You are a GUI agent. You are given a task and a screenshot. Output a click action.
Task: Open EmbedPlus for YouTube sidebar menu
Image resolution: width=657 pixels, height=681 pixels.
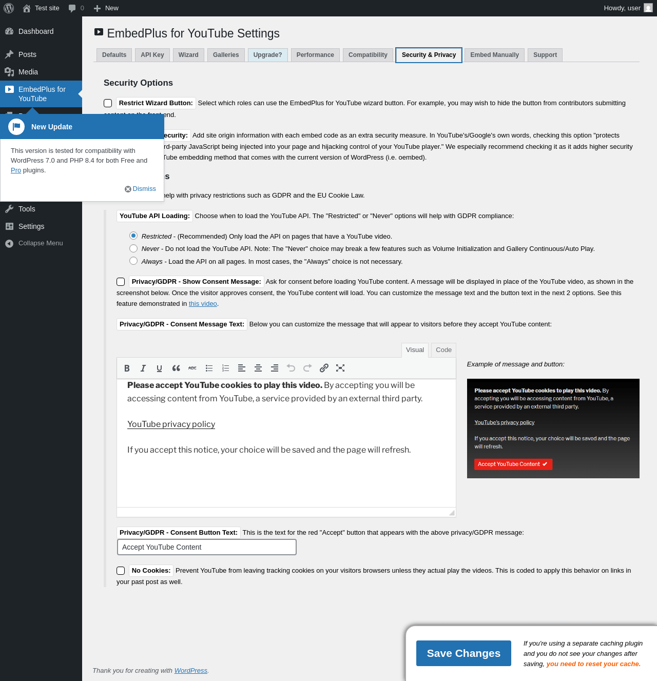click(41, 94)
